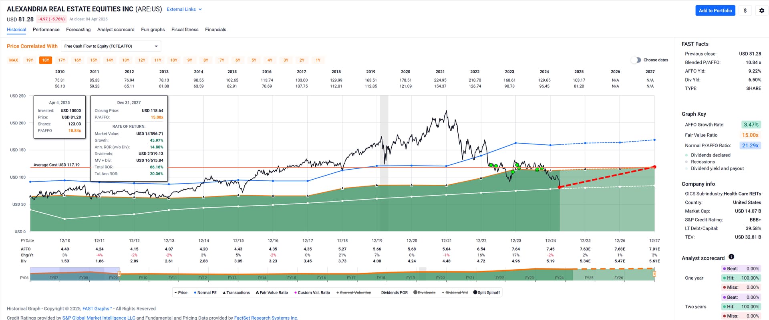Select the 5Y time range

click(x=254, y=60)
